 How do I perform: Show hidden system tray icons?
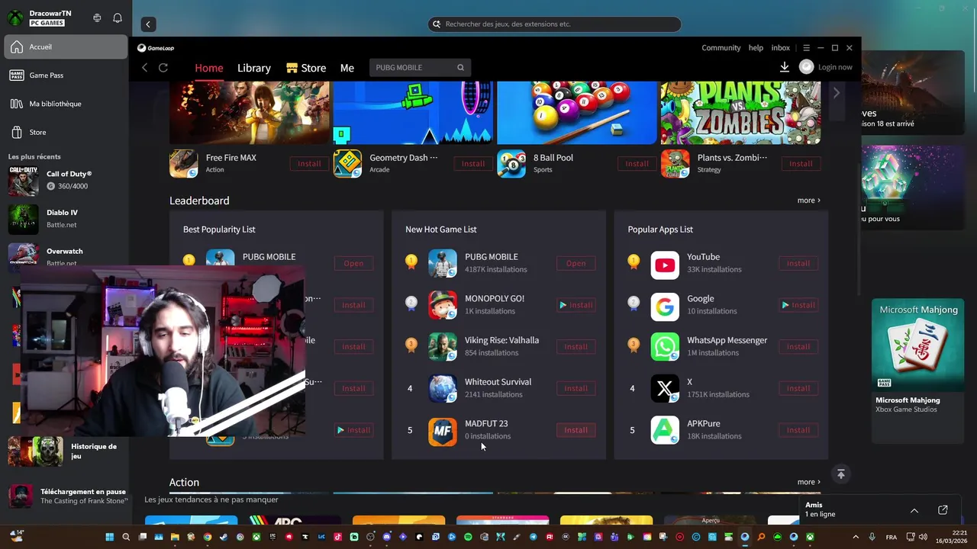pyautogui.click(x=855, y=537)
